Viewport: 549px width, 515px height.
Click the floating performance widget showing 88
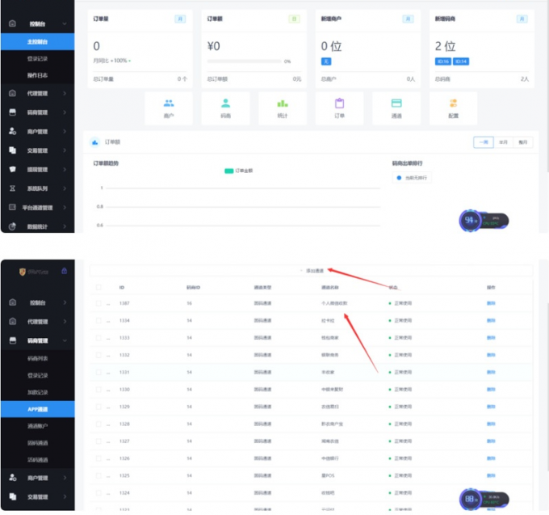[484, 499]
